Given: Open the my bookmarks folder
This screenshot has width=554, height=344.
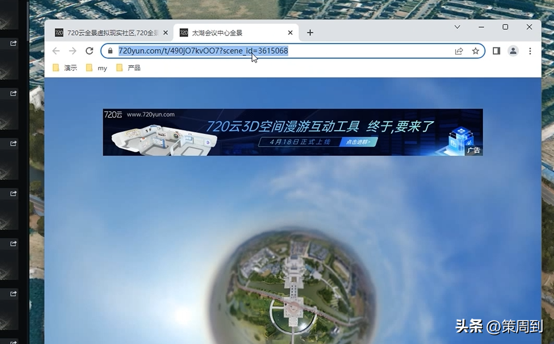Looking at the screenshot, I should click(x=97, y=68).
